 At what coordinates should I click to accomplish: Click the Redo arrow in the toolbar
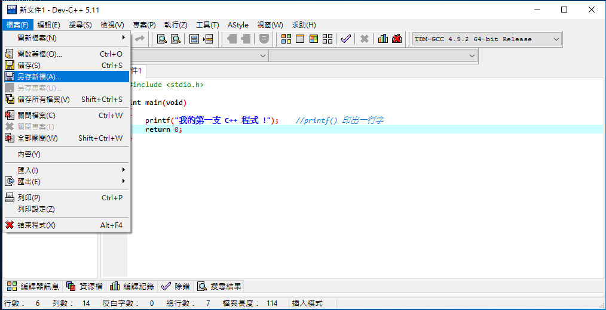140,39
